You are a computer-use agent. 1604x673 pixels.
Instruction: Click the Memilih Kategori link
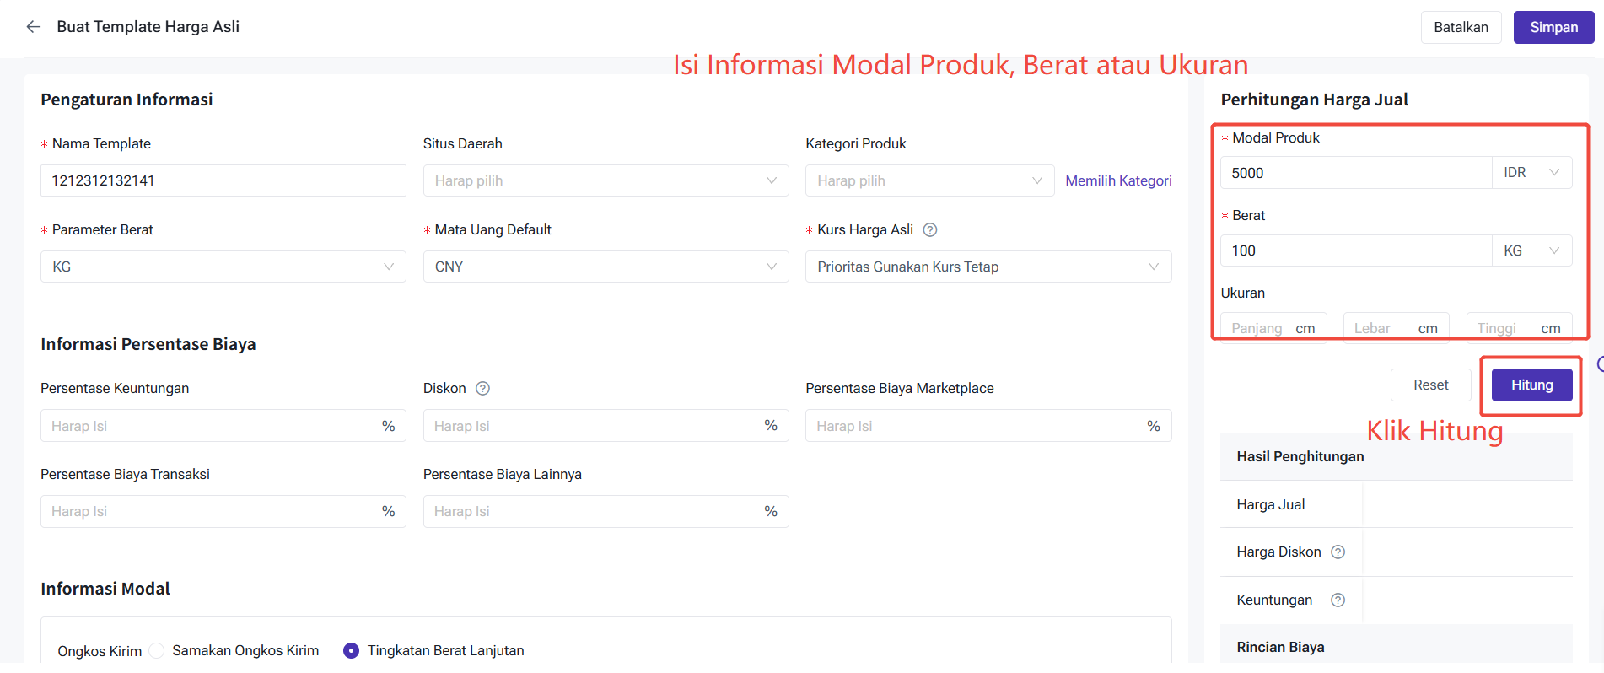[x=1118, y=181]
